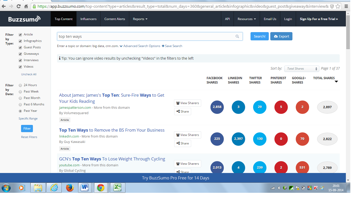Screen dimensions: 351x219
Task: Click the green padlock in the address bar
Action: point(34,6)
